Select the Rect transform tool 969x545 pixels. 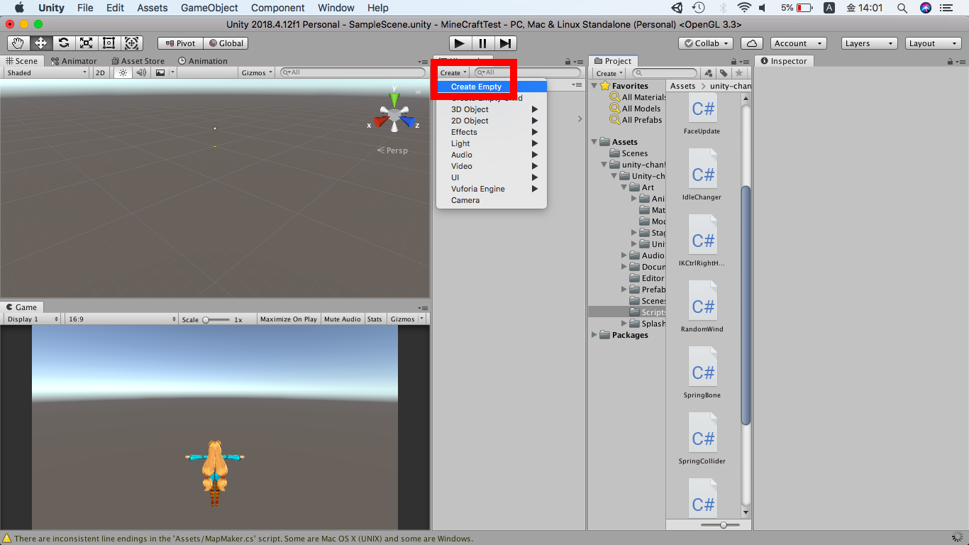[109, 43]
